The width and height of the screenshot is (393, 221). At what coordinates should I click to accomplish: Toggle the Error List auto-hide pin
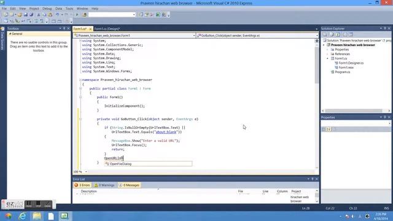(x=313, y=179)
